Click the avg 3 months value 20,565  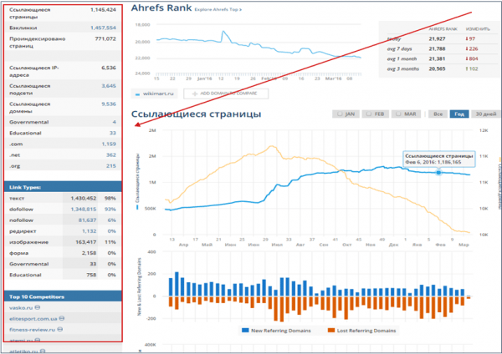pyautogui.click(x=437, y=68)
